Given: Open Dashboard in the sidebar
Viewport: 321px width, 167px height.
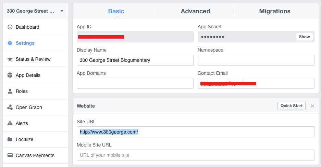Looking at the screenshot, I should [35, 27].
